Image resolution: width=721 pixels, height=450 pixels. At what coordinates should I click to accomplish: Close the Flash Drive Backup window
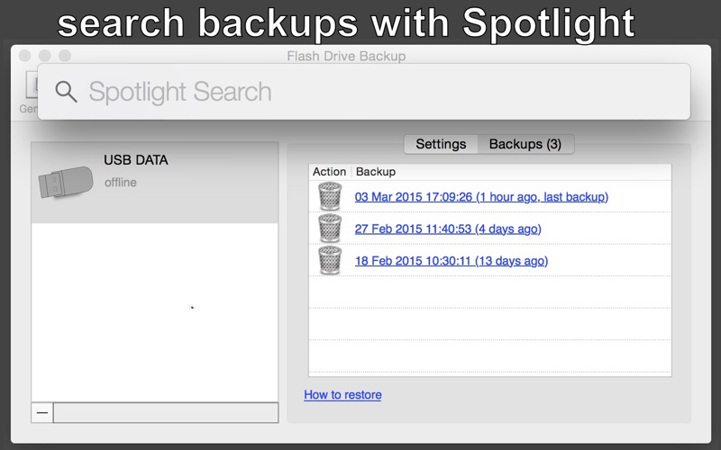(25, 56)
